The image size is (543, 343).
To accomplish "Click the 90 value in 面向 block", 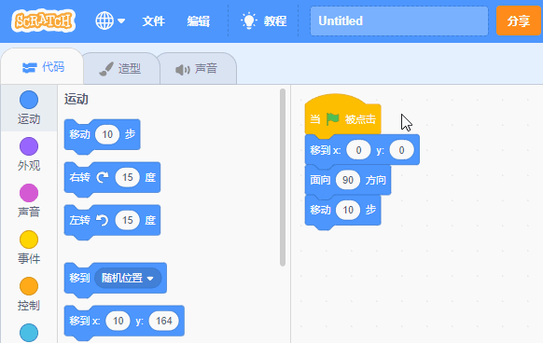I will point(348,180).
